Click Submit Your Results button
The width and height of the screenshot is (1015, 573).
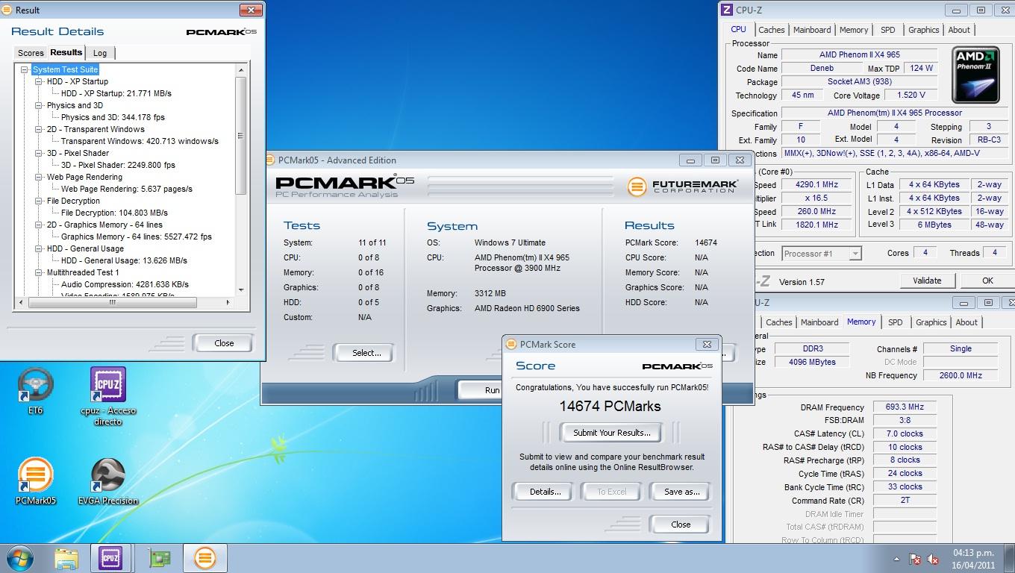612,433
